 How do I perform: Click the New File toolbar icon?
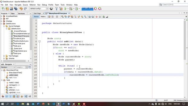pos(3,9)
